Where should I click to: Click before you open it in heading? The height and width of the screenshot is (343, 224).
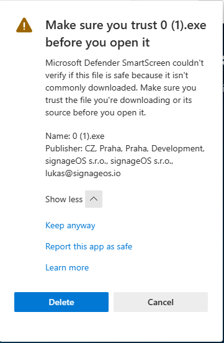point(97,43)
